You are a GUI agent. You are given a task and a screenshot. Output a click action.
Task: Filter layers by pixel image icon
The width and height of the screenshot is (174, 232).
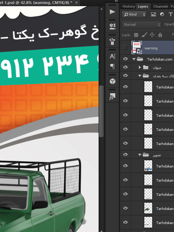[x=153, y=14]
